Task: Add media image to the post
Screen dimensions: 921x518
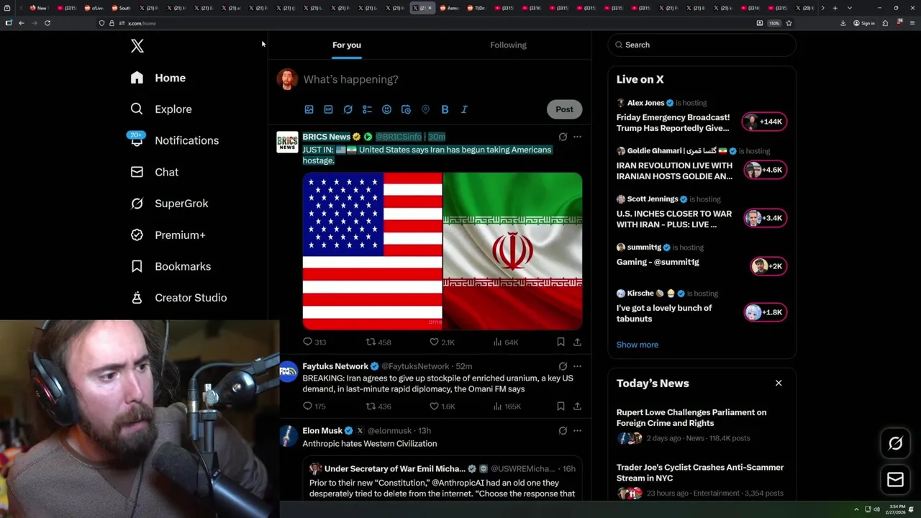Action: click(x=309, y=109)
